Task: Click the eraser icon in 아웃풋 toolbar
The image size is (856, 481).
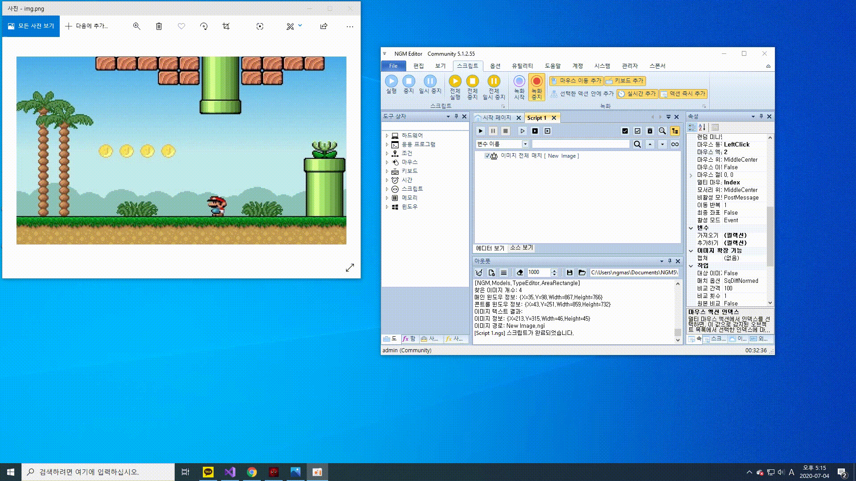Action: (519, 273)
